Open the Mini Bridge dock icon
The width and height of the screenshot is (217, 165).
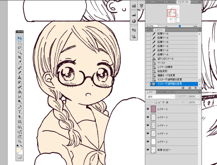(x=134, y=6)
